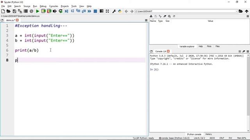Switch to the History tab
The width and height of the screenshot is (250, 140).
pyautogui.click(x=209, y=134)
